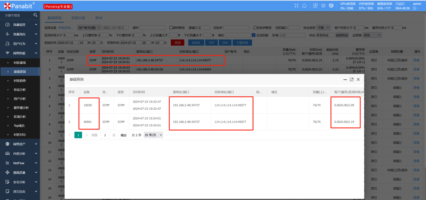Viewport: 426px width, 200px height.
Task: Expand the NetFlow sidebar menu chevron
Action: coord(36,163)
